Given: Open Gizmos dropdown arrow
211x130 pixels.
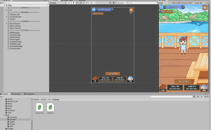Looking at the screenshot, I should pyautogui.click(x=126, y=3).
